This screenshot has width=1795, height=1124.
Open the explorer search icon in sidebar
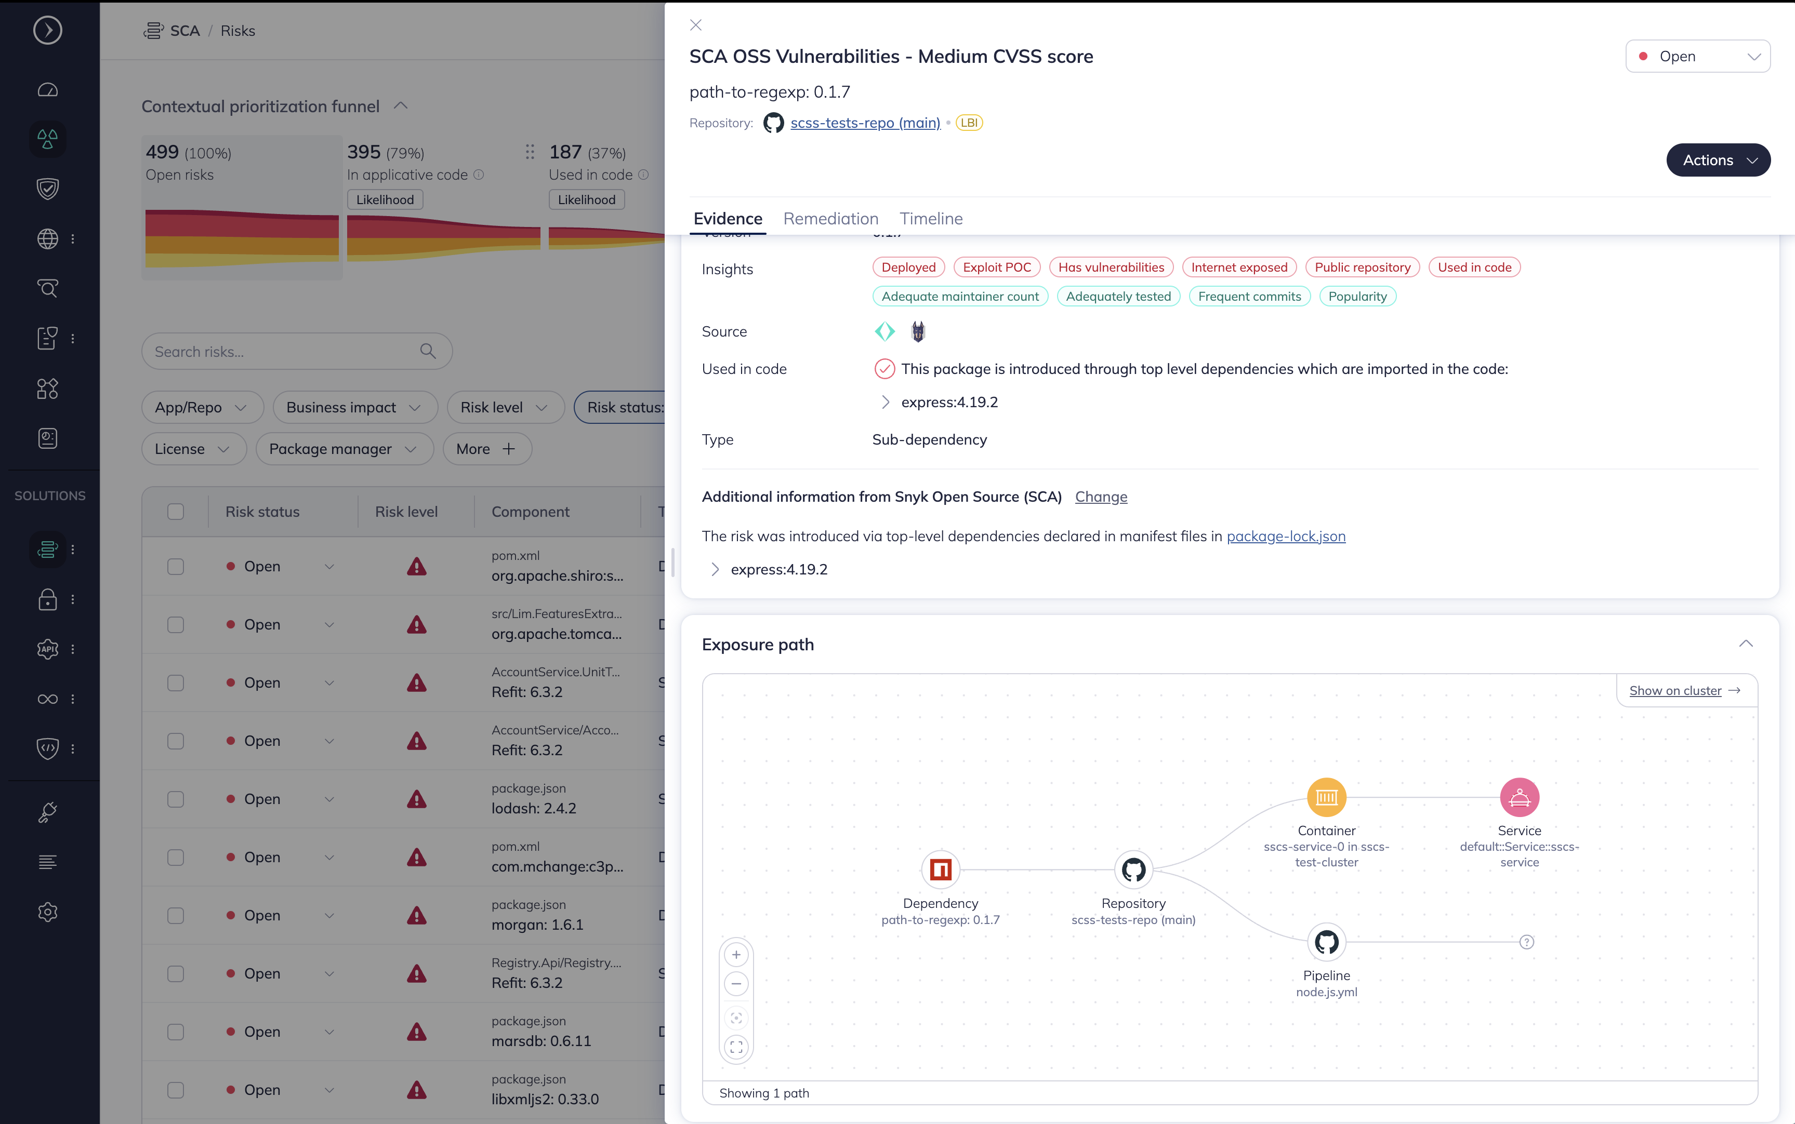[48, 288]
